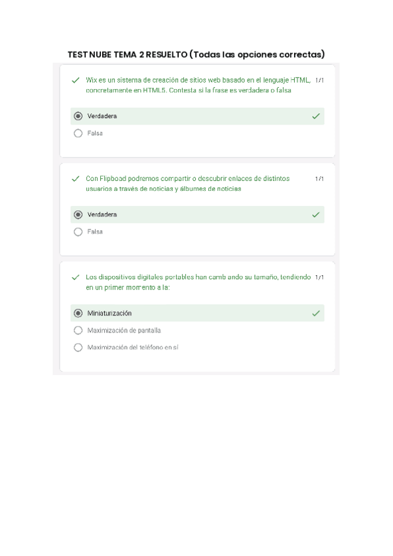Click the 1/1 score of the dispositivos question
393x556 pixels.
pyautogui.click(x=320, y=277)
